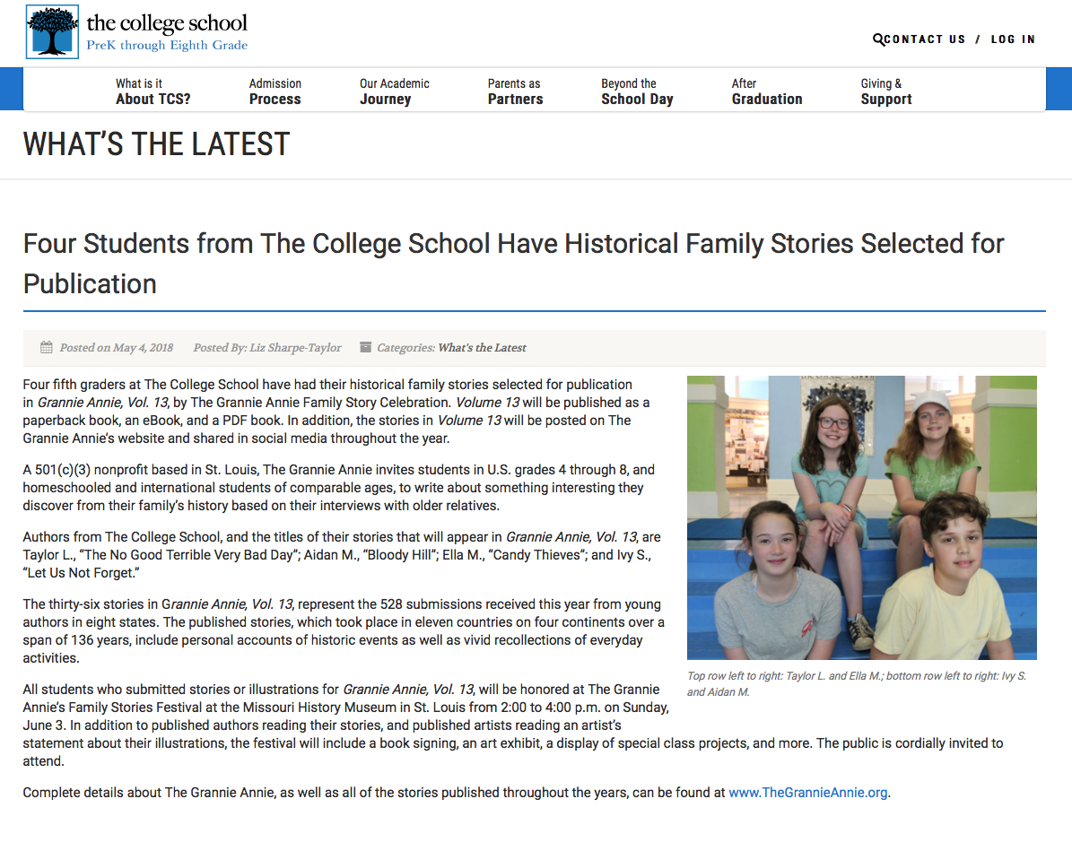Open the search magnifier icon
This screenshot has height=851, width=1072.
[x=878, y=39]
